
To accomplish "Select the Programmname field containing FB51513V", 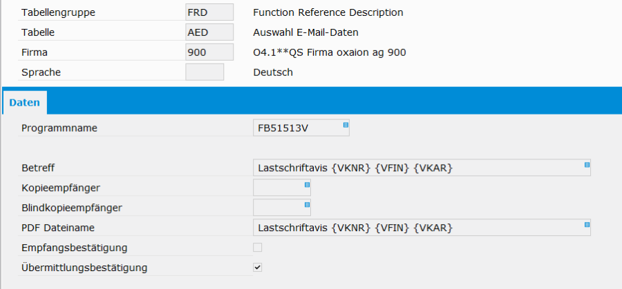I will click(x=301, y=128).
